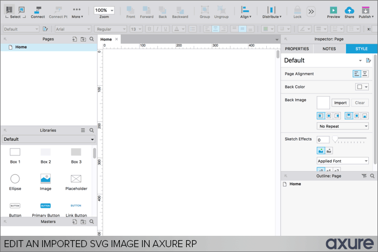Expand the hidden toolbar items chevron
378x252 pixels.
(311, 11)
